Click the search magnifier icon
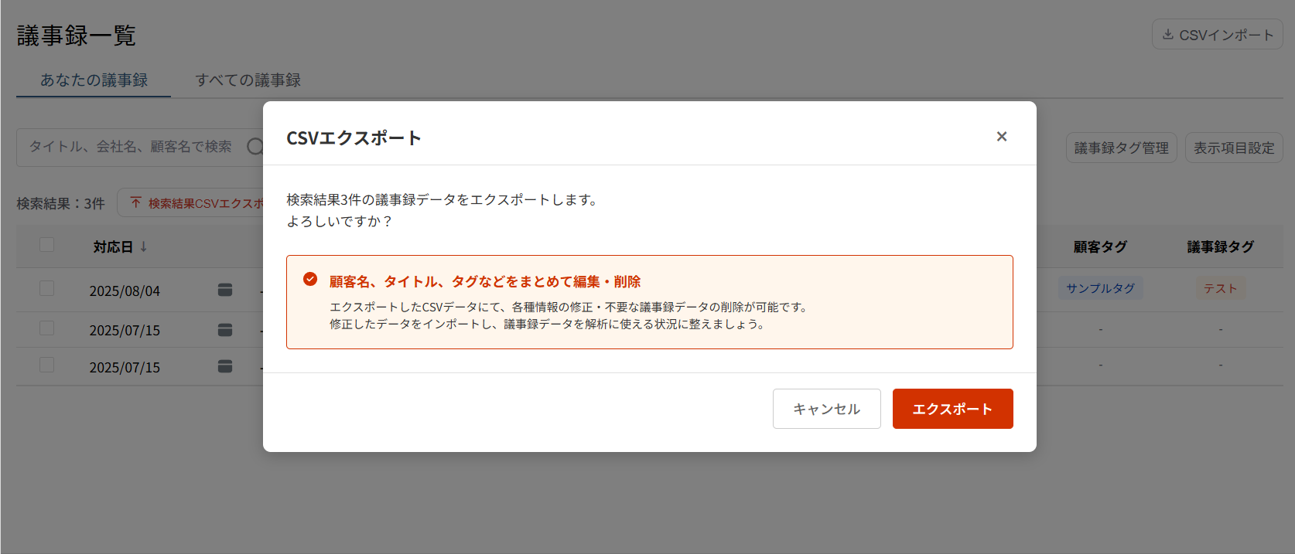 (255, 147)
